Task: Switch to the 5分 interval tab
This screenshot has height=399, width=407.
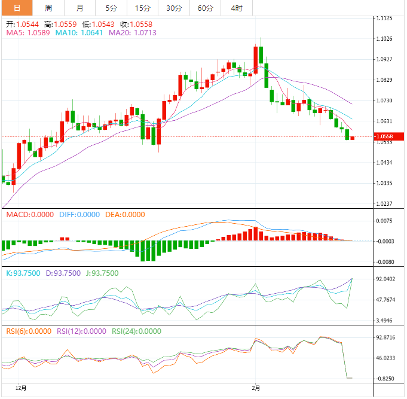Action: [111, 8]
